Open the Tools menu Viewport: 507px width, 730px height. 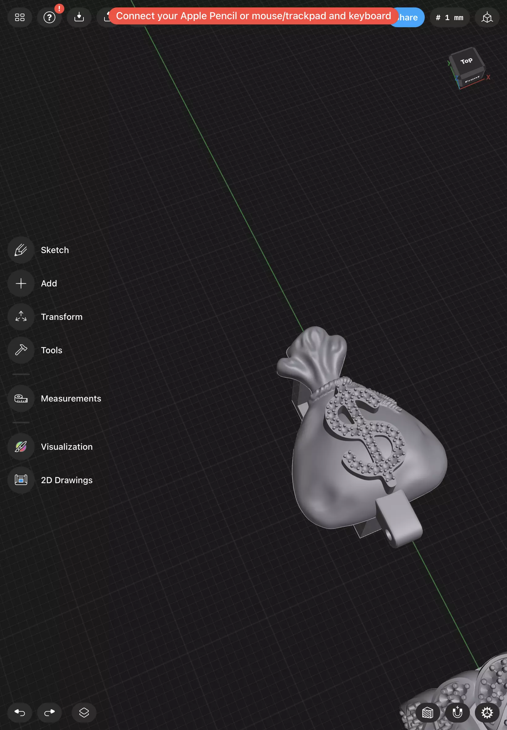coord(35,350)
